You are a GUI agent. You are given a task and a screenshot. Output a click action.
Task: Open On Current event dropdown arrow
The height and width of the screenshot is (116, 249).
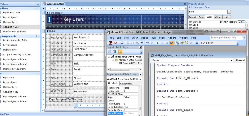(240, 22)
